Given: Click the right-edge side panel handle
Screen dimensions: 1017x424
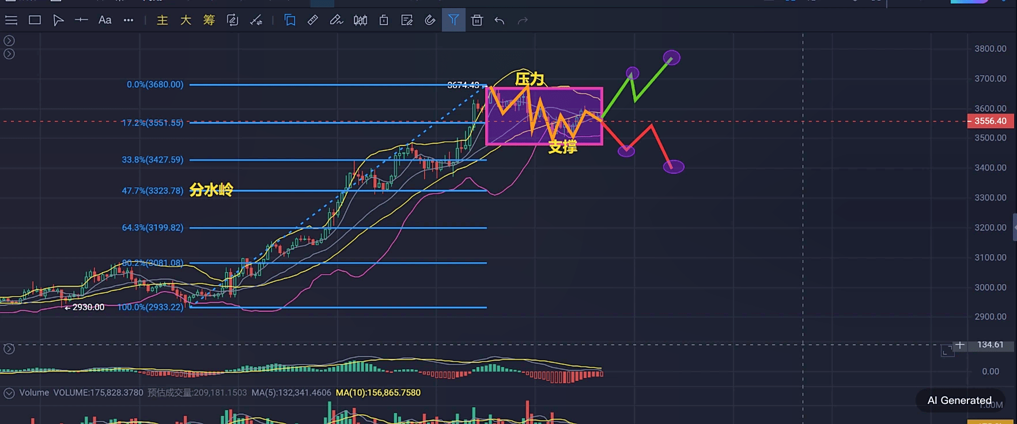Looking at the screenshot, I should [1015, 227].
